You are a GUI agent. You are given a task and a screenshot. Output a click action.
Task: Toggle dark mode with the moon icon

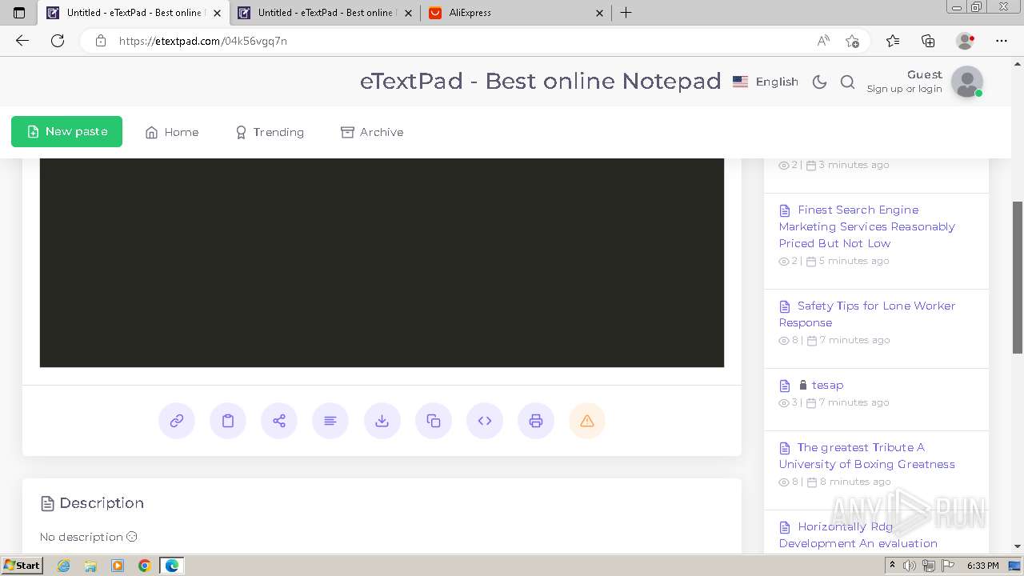819,82
